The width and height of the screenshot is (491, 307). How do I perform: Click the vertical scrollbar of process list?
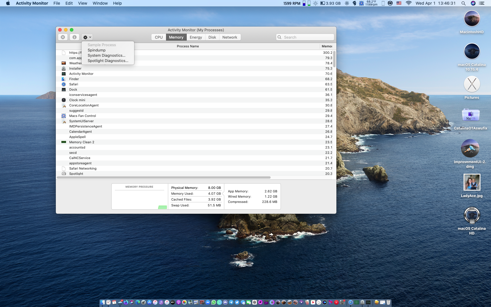334,59
